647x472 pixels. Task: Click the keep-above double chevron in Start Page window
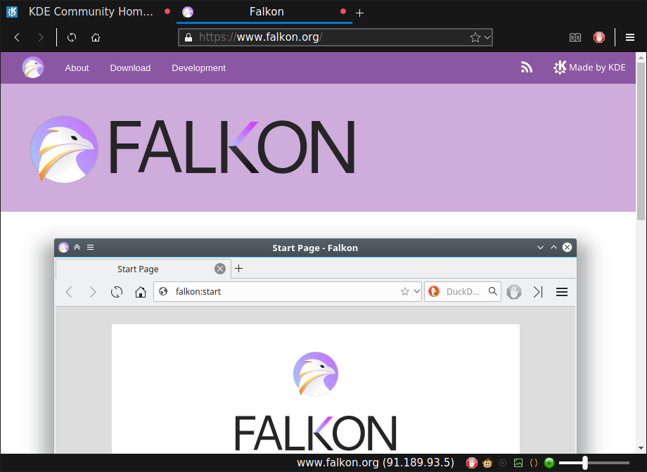(x=77, y=247)
